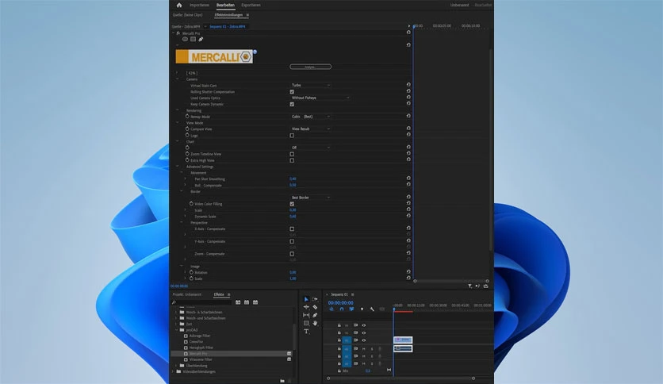The width and height of the screenshot is (663, 384).
Task: Enable Zoom Timeline View checkbox
Action: [292, 154]
